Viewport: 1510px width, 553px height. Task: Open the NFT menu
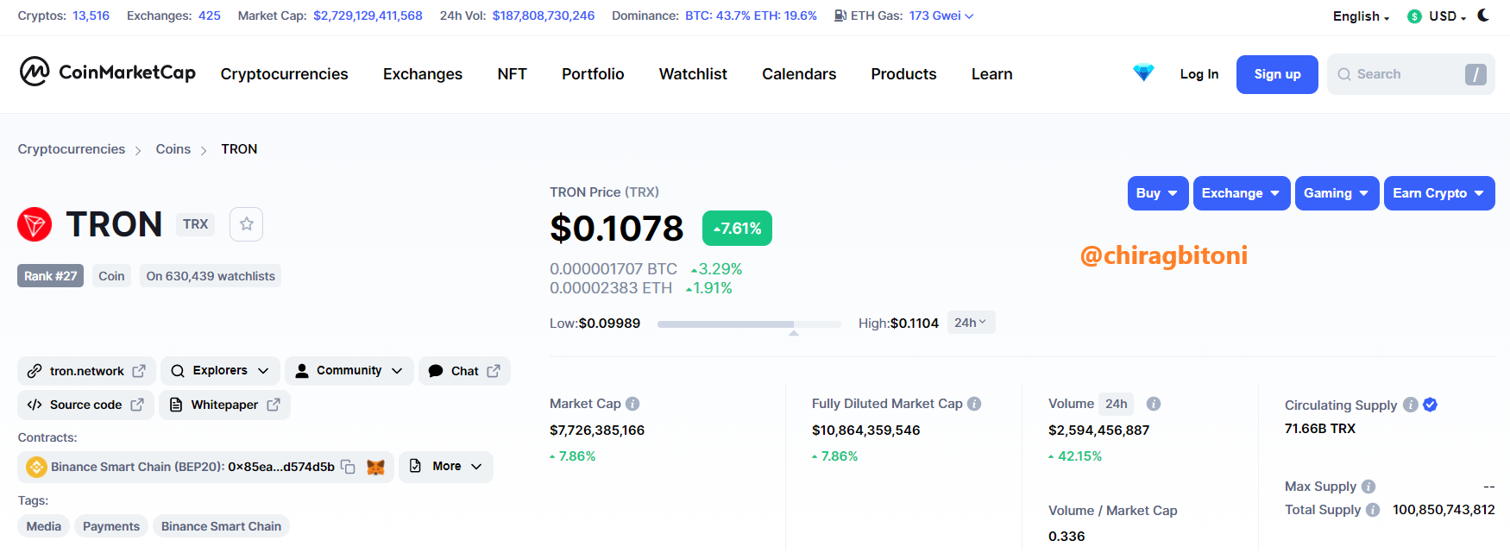click(512, 74)
